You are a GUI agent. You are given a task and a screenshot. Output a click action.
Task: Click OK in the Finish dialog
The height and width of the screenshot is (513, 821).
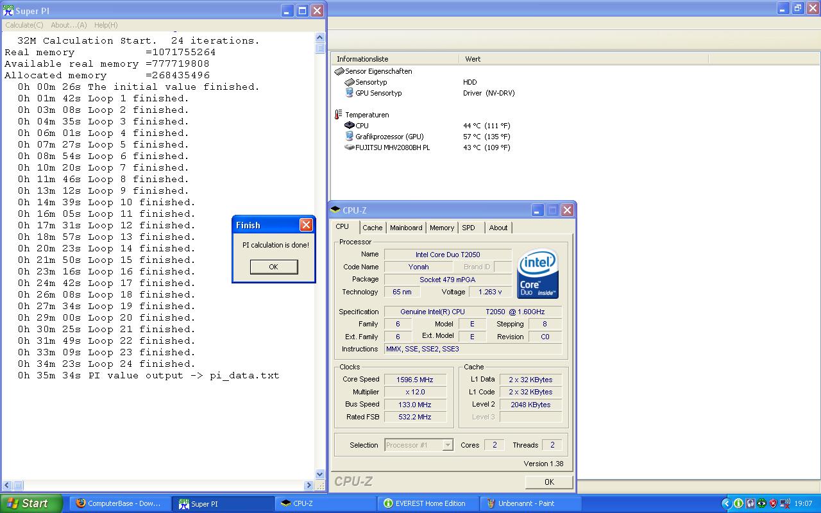[x=274, y=267]
